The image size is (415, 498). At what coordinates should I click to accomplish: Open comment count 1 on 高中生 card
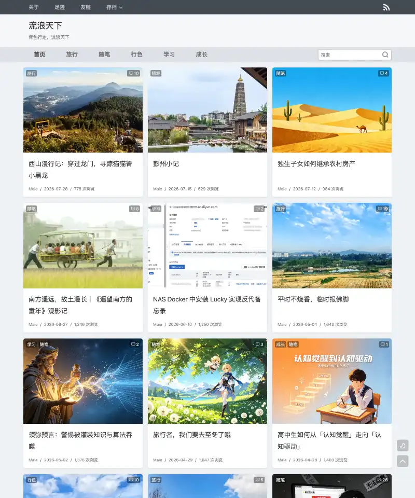(383, 344)
